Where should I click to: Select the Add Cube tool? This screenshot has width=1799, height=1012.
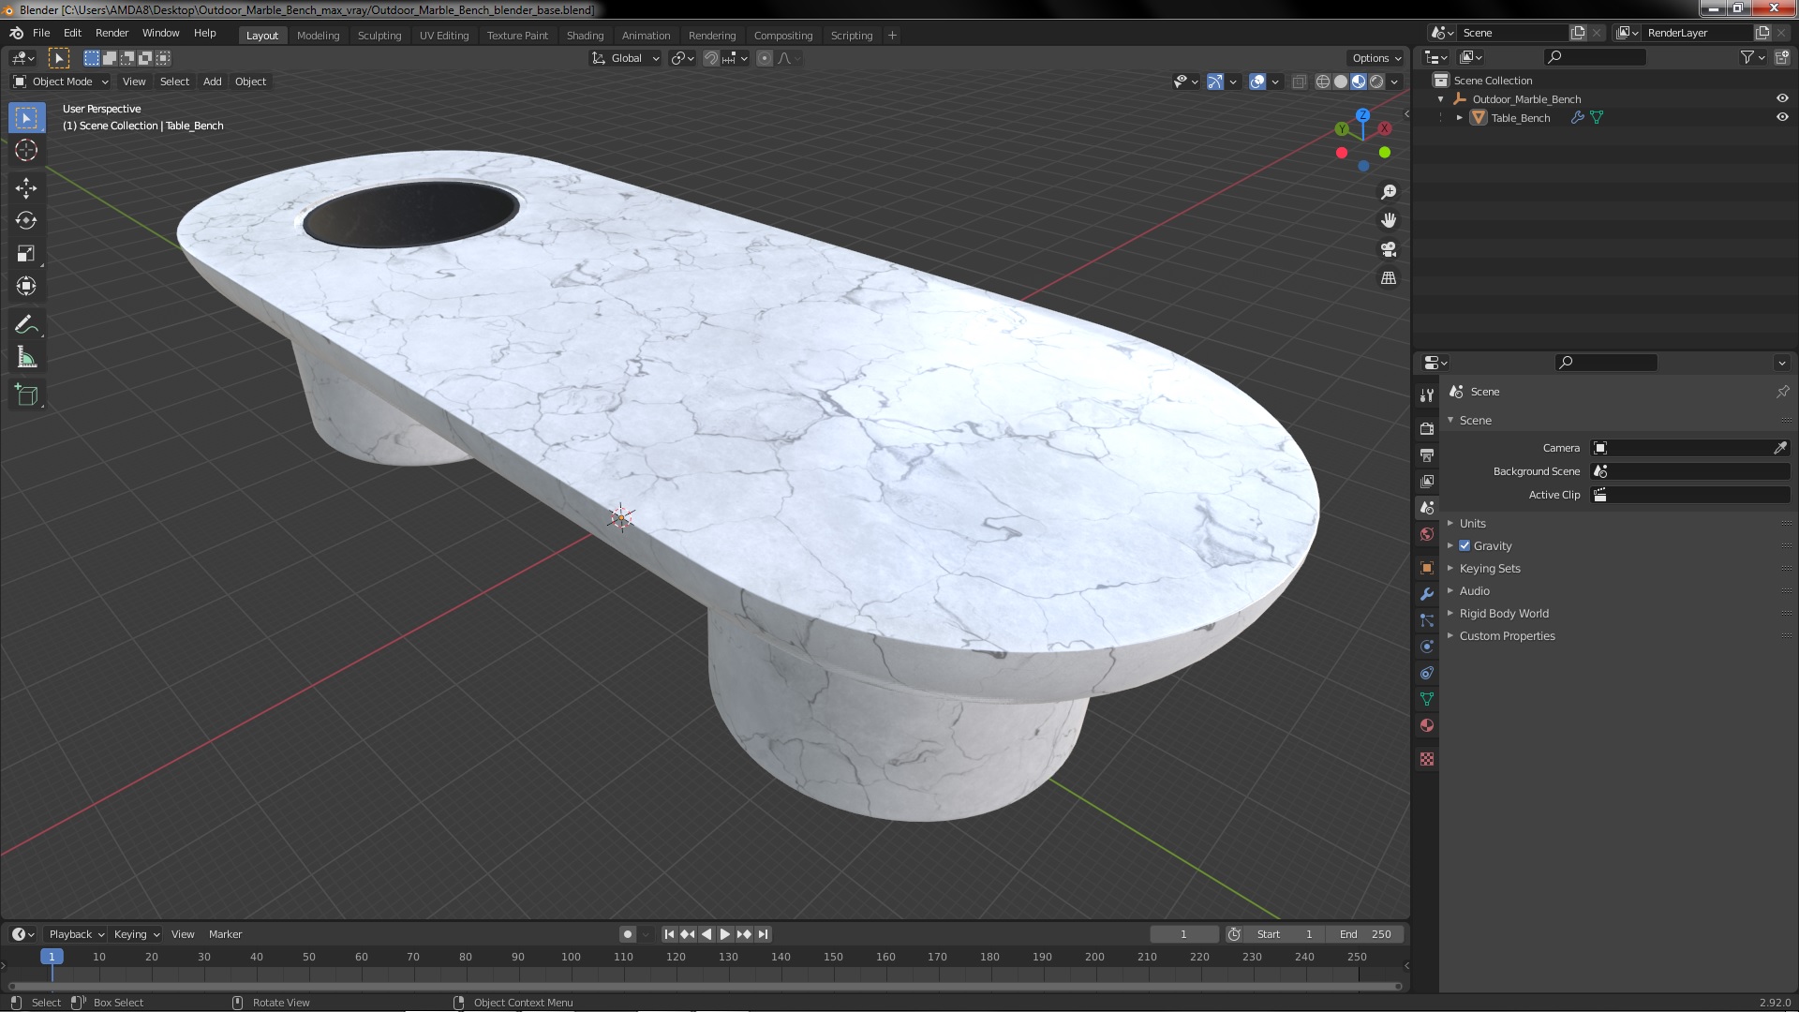pos(26,395)
